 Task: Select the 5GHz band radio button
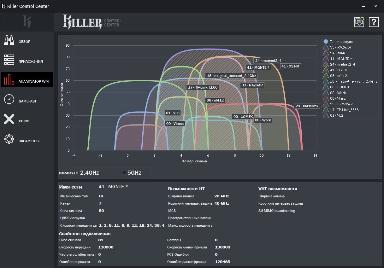pyautogui.click(x=124, y=173)
